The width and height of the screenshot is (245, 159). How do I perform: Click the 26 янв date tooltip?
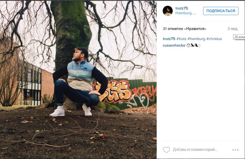coord(239,37)
